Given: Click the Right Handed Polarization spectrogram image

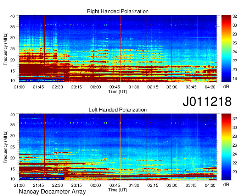Looking at the screenshot, I should click(118, 49).
